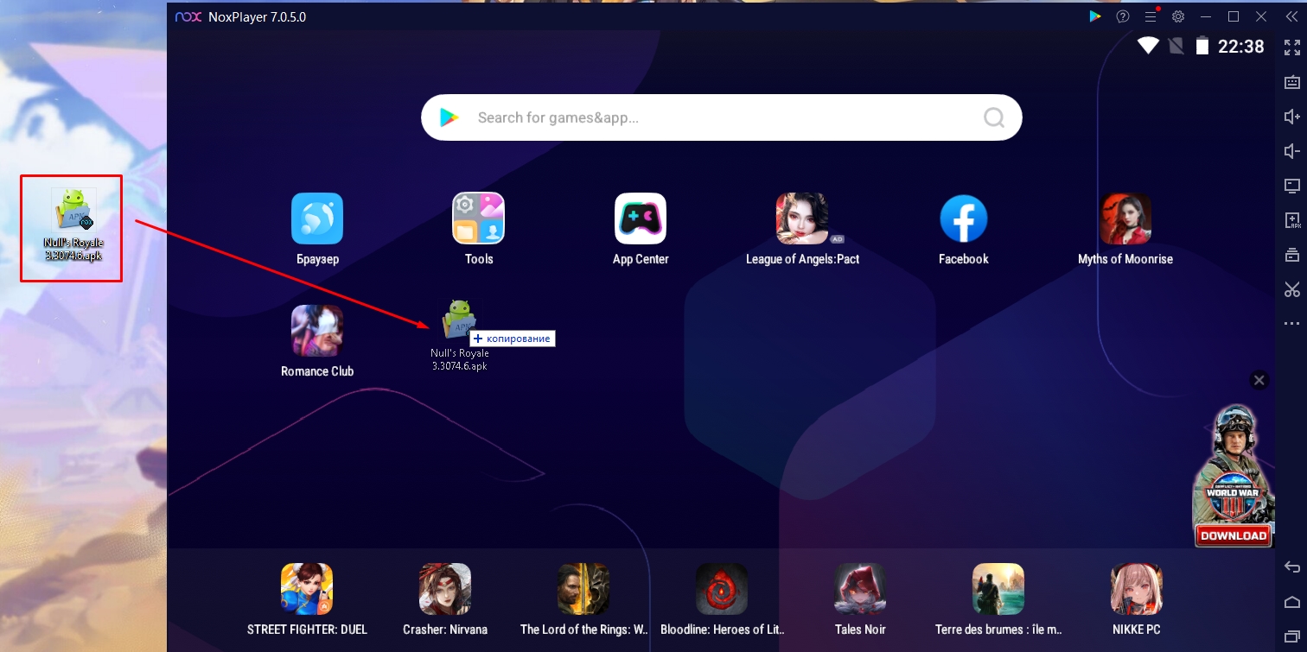Select the scissors screenshot tool
This screenshot has width=1307, height=652.
coord(1291,289)
